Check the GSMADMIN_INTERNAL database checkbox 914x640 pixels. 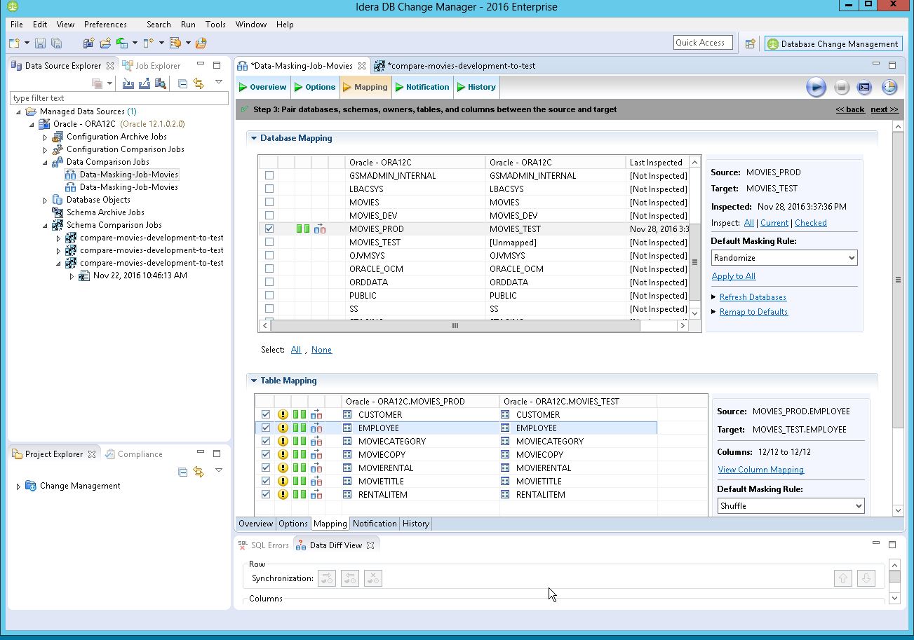pos(269,175)
